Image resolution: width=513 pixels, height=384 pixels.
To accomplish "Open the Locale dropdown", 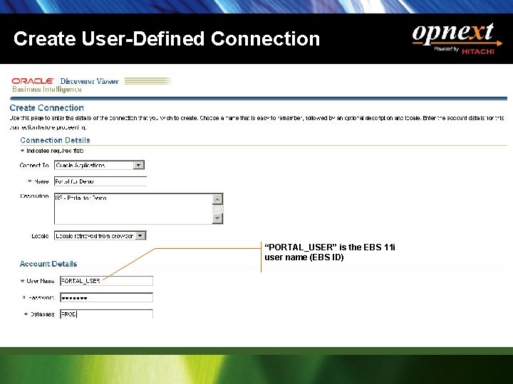I will 100,236.
